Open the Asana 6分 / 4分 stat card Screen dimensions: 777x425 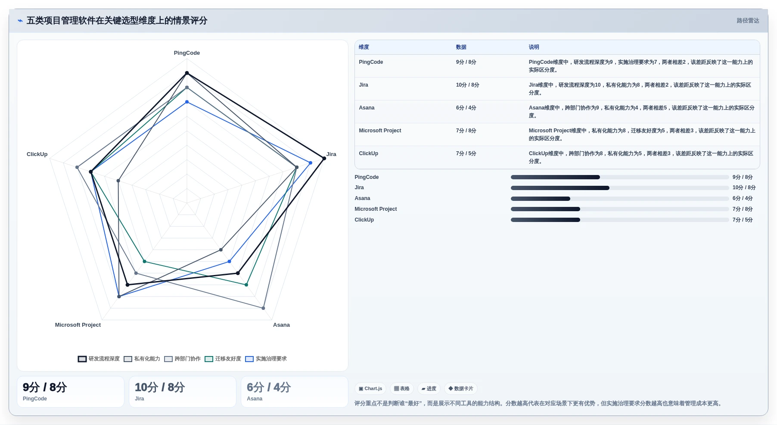tap(295, 392)
